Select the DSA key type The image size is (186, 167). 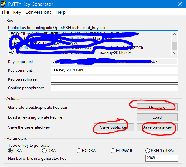44,151
